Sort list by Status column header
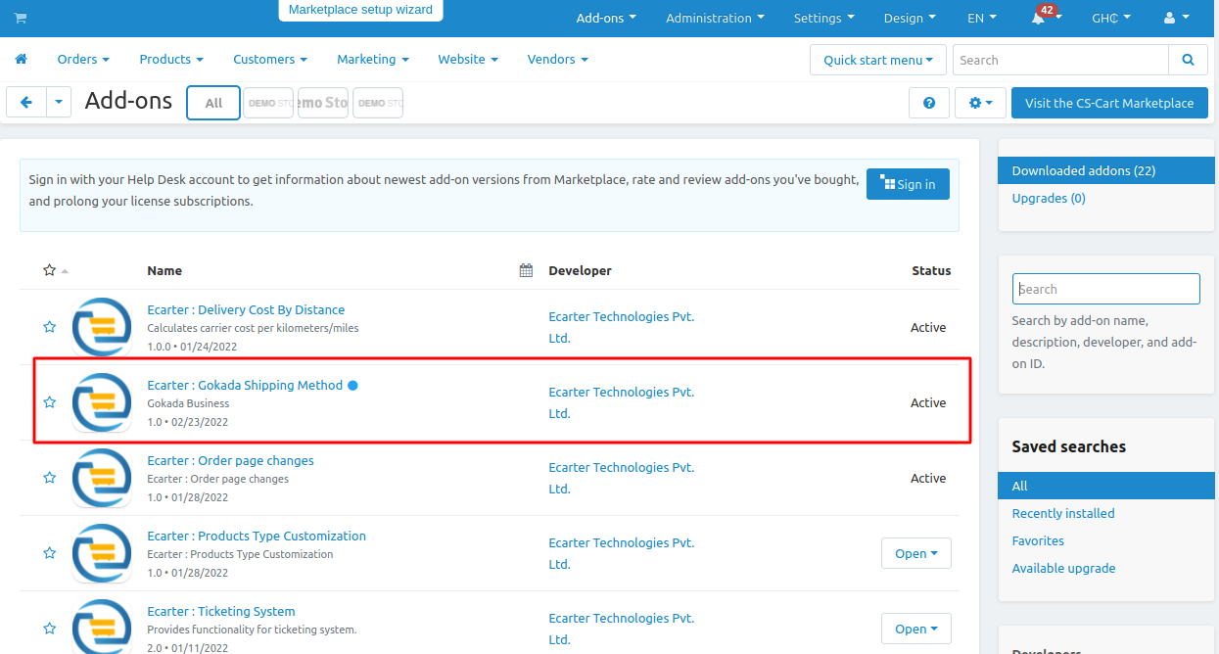This screenshot has width=1219, height=654. (x=931, y=270)
